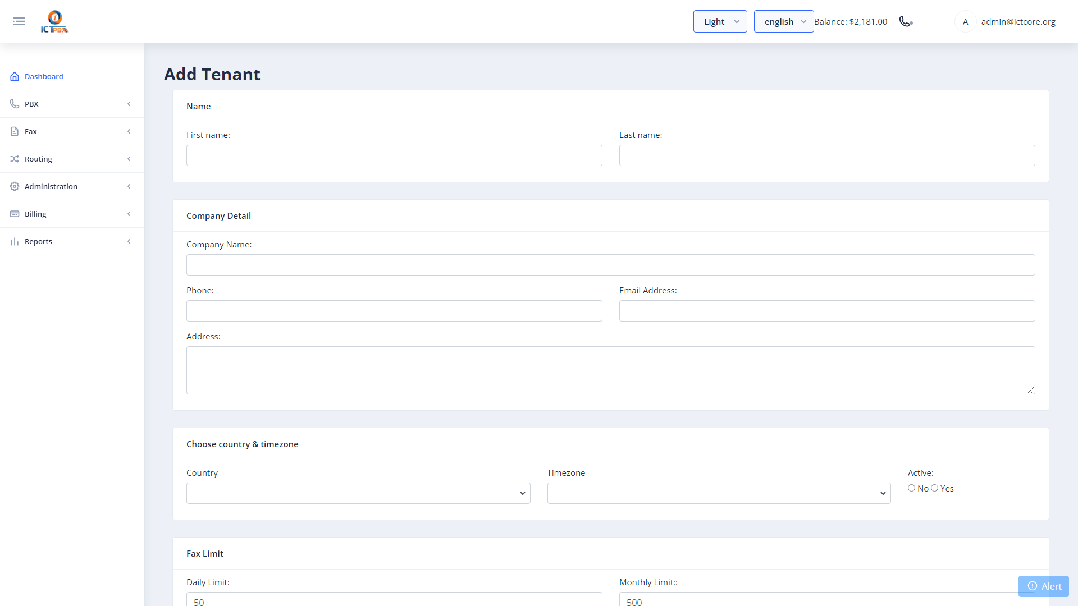Open the PBX sidebar menu item
The height and width of the screenshot is (606, 1078).
[72, 104]
